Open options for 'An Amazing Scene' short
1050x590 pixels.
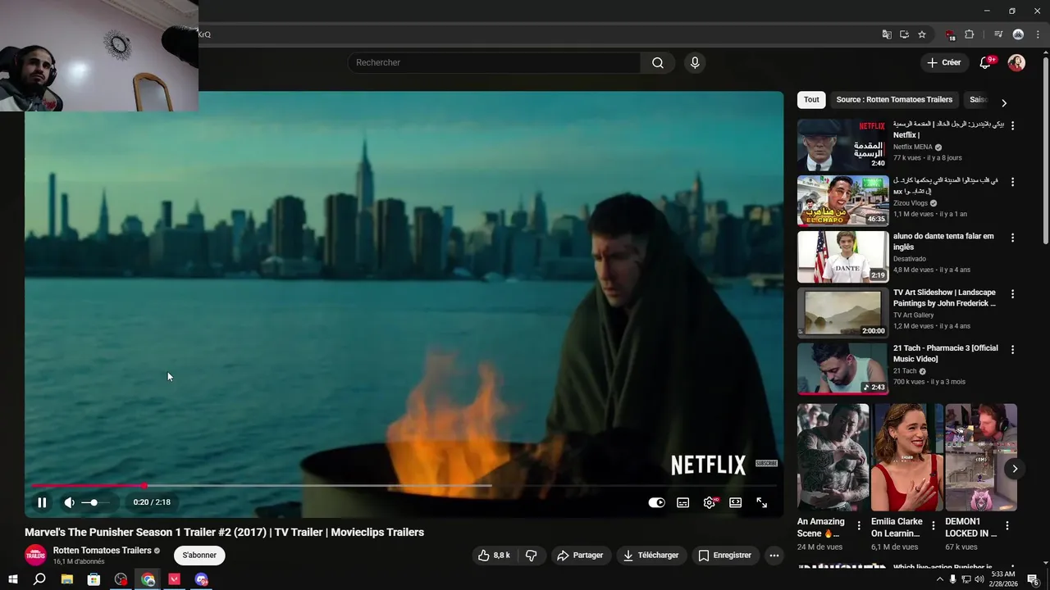click(x=859, y=526)
